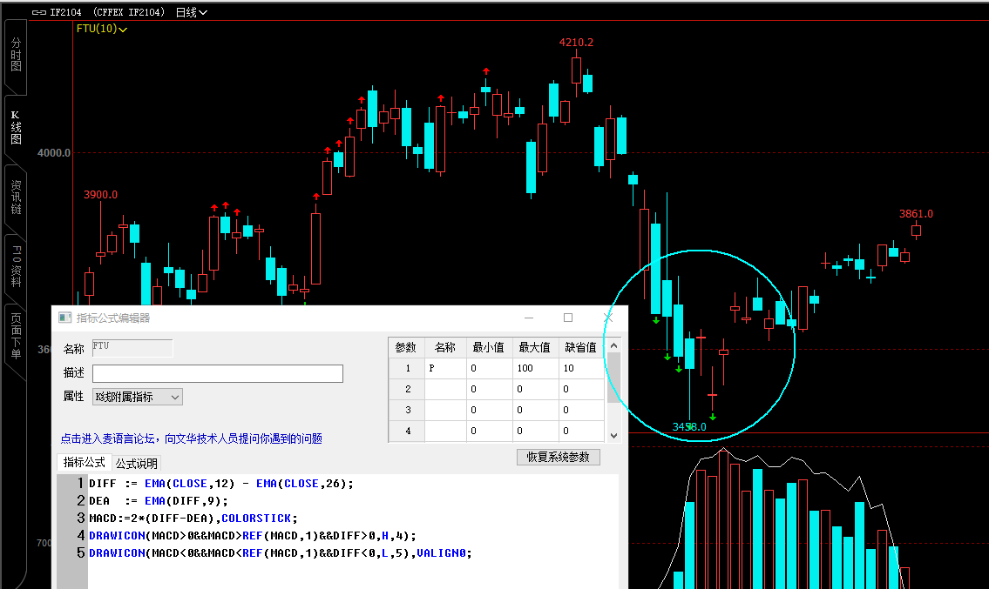Click the parameter table scroll-down arrow
The height and width of the screenshot is (589, 989).
click(x=613, y=435)
